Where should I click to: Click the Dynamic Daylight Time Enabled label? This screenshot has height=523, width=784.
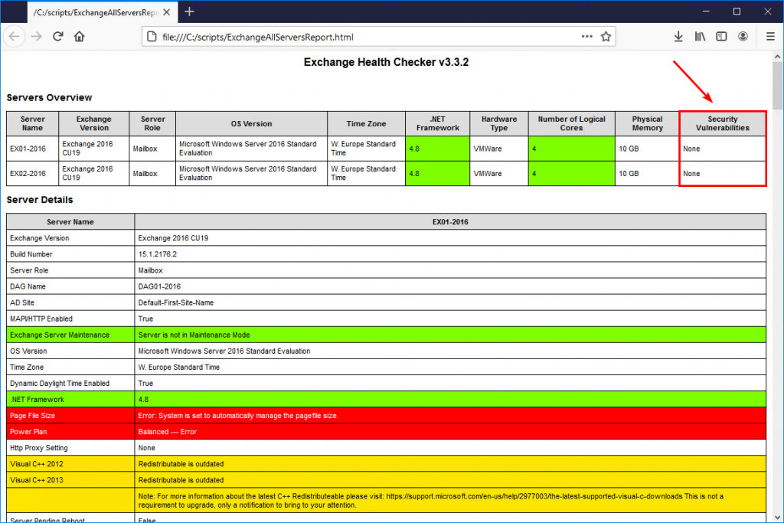(70, 383)
